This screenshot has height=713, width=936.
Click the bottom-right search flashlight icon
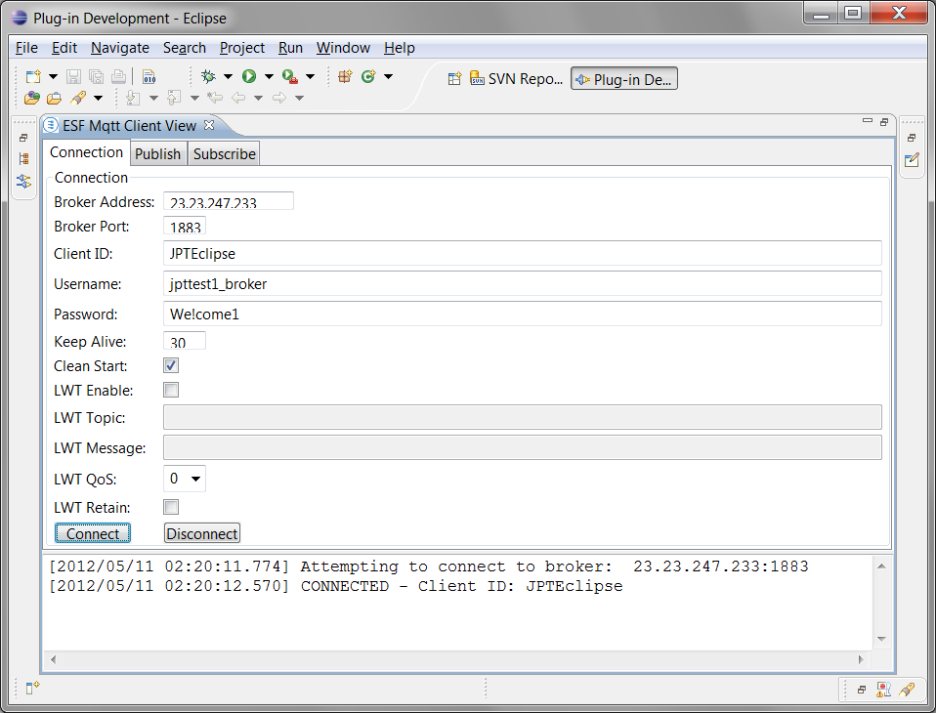(x=907, y=690)
